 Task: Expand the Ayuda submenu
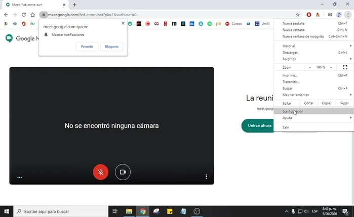coord(314,118)
